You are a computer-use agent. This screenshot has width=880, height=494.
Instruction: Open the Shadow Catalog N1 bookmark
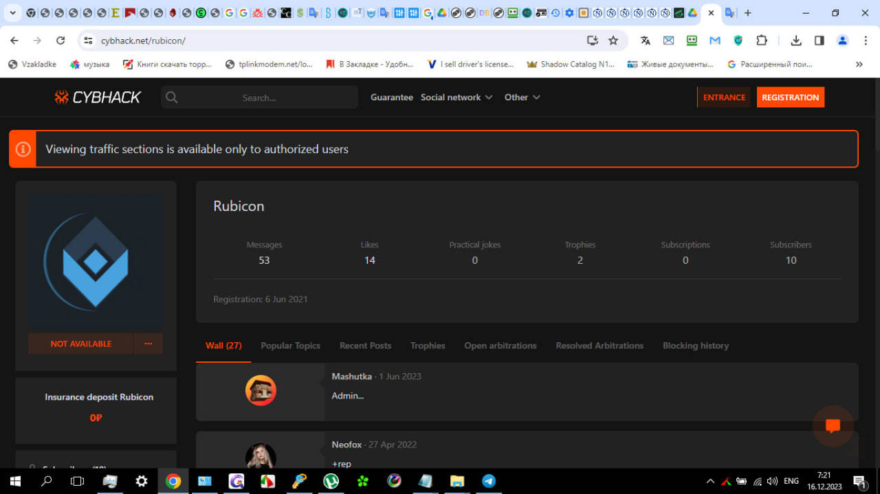(x=571, y=64)
